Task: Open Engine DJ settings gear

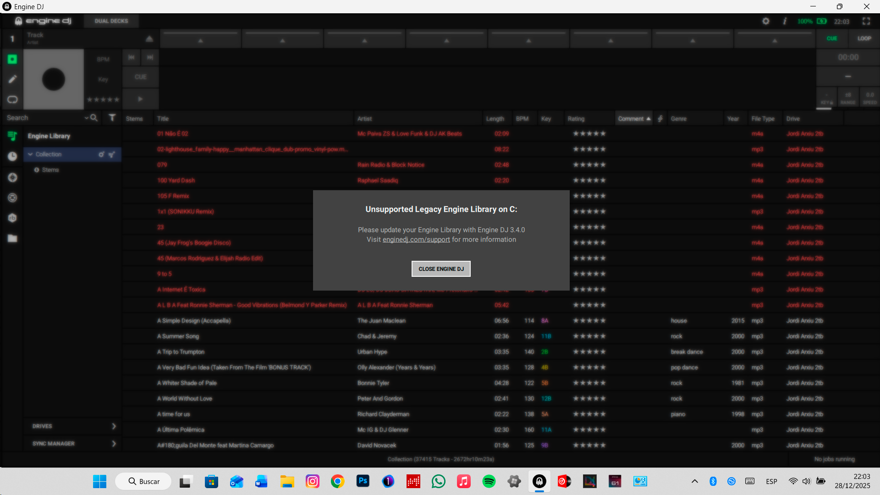Action: [x=766, y=21]
